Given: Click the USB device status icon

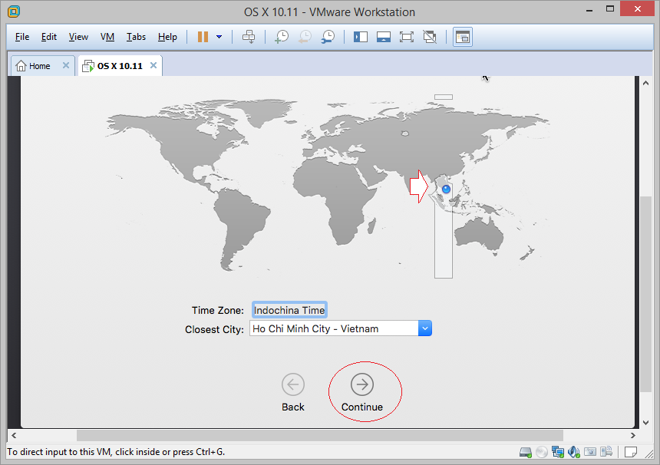Looking at the screenshot, I should [x=606, y=453].
